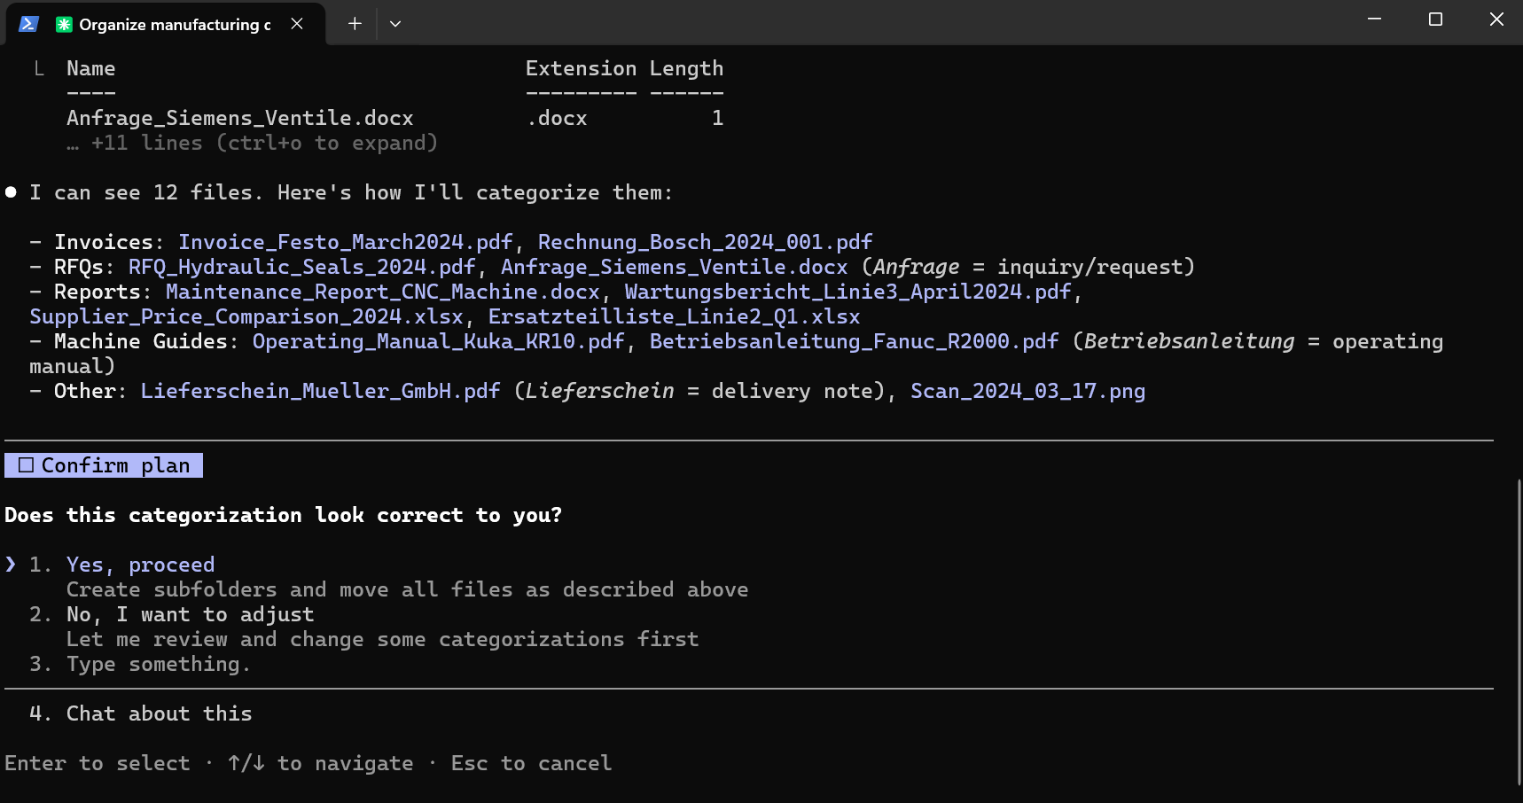Click the PowerShell icon in the tab bar
The width and height of the screenshot is (1523, 803).
pos(28,24)
